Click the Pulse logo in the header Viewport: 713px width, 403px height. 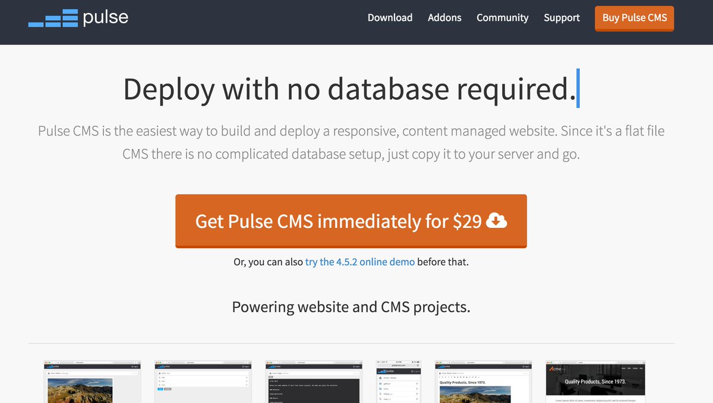click(78, 18)
